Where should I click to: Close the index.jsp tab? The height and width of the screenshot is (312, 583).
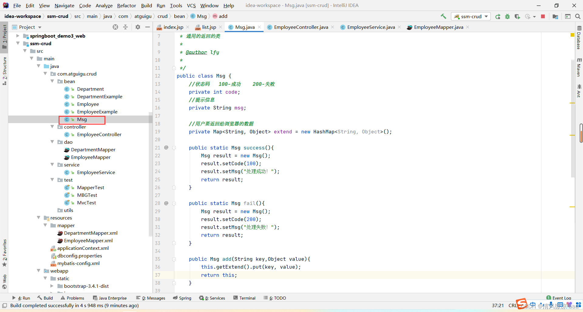(188, 27)
